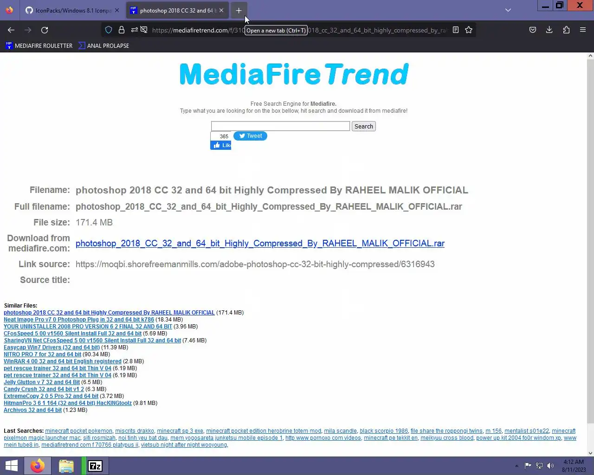The image size is (594, 475).
Task: Open Candy Crush 32 and 64 bit link
Action: coord(44,389)
